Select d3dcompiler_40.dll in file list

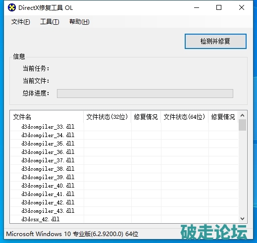coord(124,186)
